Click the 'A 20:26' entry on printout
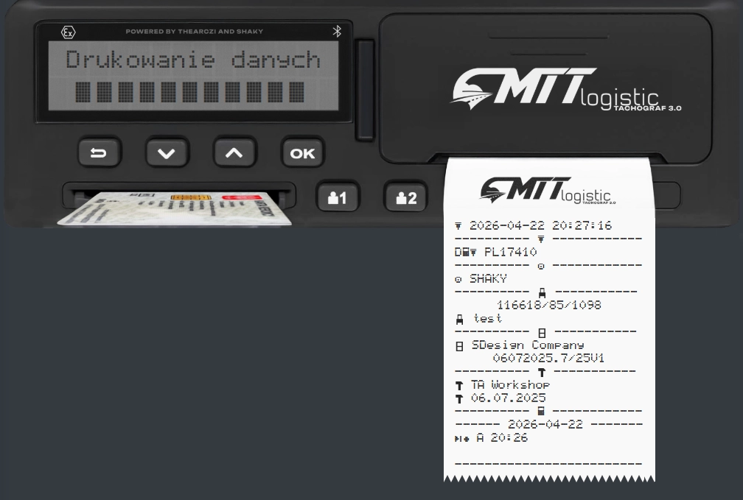The height and width of the screenshot is (500, 743). [502, 437]
